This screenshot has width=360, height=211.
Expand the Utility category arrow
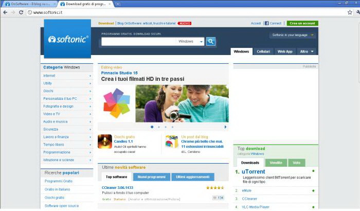click(x=90, y=83)
